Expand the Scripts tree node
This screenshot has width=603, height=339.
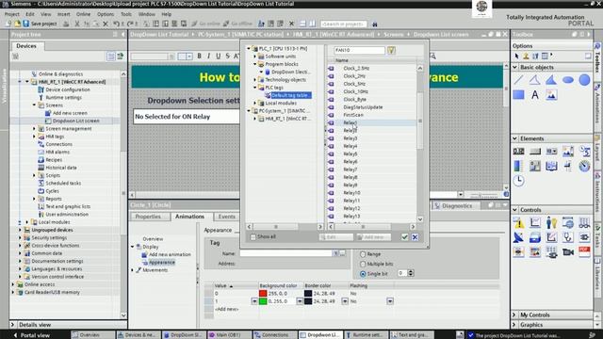click(34, 175)
